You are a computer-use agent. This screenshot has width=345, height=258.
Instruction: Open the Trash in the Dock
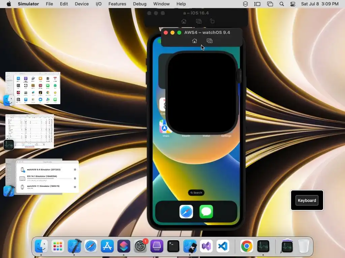[x=304, y=246]
